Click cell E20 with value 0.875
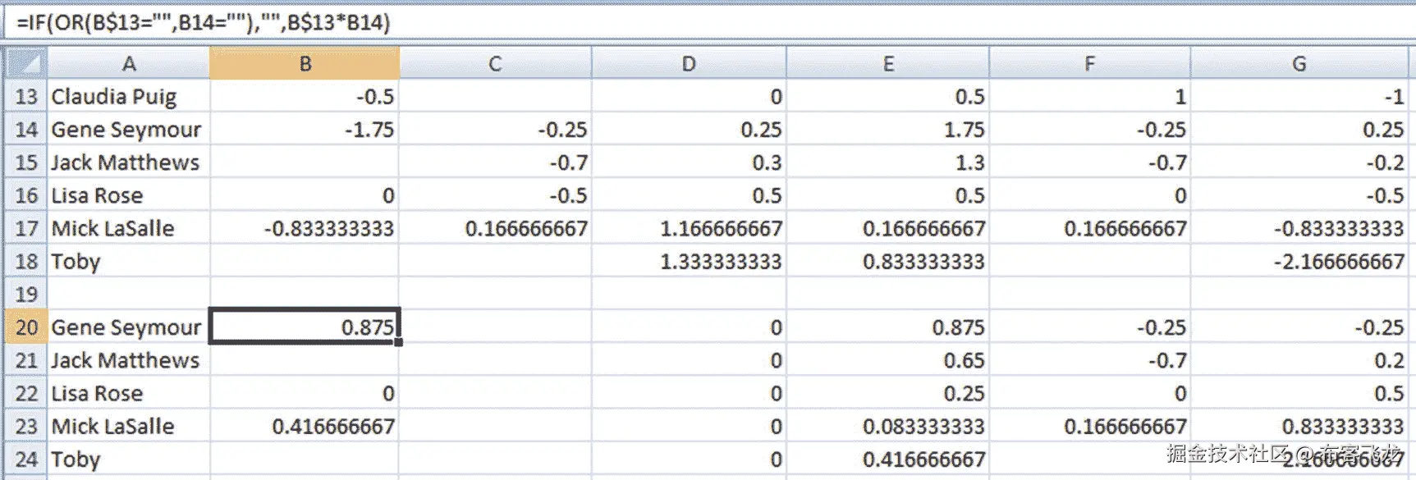Screen dimensions: 1416x480 click(x=888, y=327)
